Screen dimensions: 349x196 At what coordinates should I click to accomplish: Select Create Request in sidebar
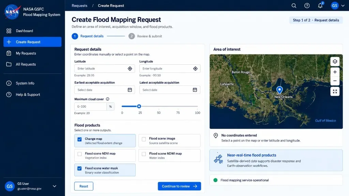coord(32,42)
